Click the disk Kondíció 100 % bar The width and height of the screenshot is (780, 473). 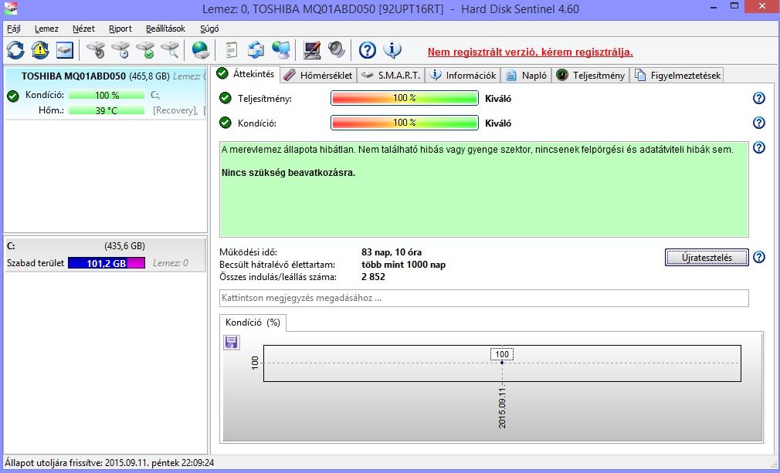click(x=107, y=95)
